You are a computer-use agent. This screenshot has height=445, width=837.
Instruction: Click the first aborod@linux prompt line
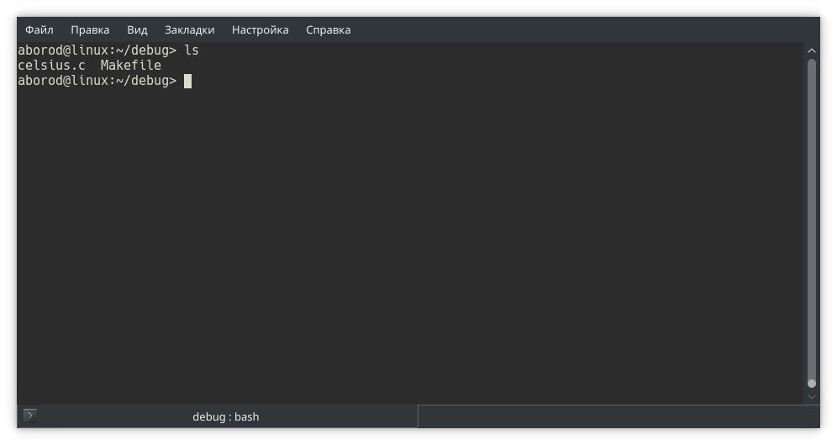[97, 50]
